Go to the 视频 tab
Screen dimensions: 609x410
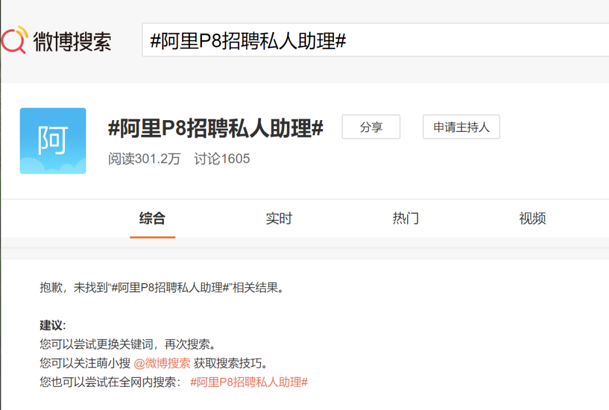click(x=532, y=219)
